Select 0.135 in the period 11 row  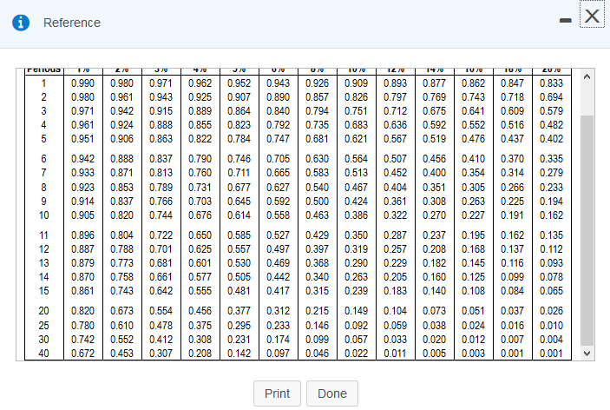[x=551, y=235]
